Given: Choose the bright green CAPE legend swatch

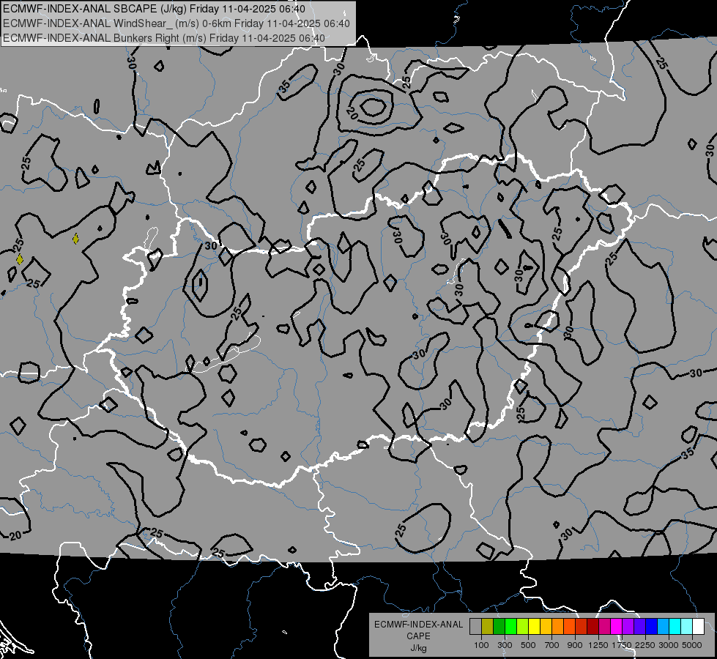Looking at the screenshot, I should coord(510,627).
